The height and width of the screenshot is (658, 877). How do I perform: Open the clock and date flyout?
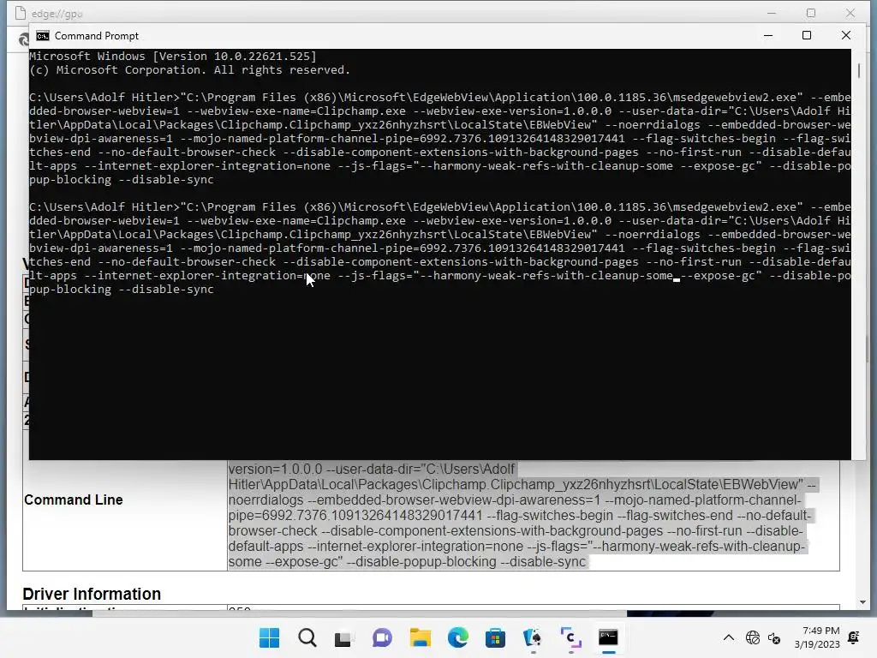pyautogui.click(x=817, y=637)
